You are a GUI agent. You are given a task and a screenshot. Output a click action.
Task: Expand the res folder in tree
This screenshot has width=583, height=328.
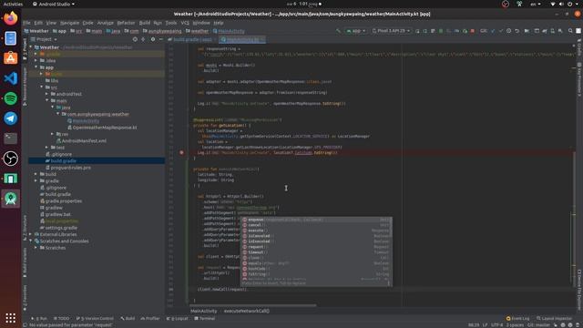coord(53,134)
